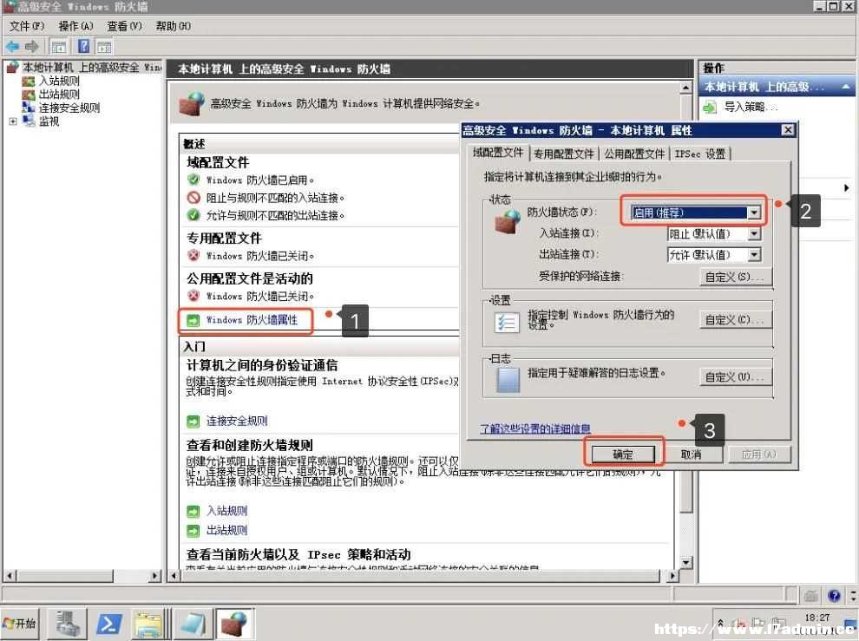Select 出站规则 in the left tree

pyautogui.click(x=59, y=94)
